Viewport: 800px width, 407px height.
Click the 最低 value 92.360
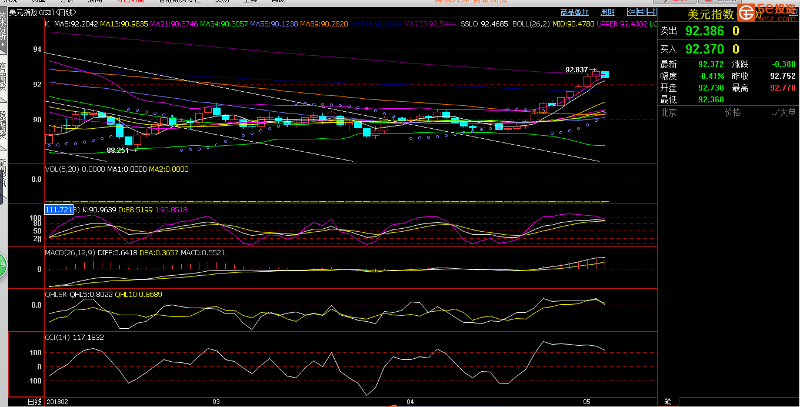(711, 99)
